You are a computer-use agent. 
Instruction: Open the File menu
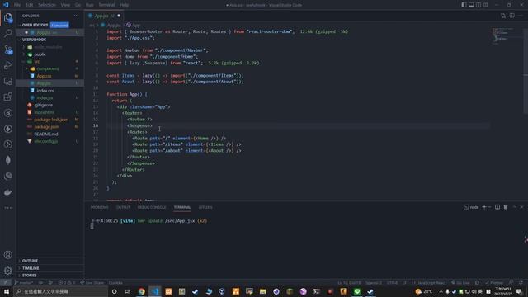(17, 5)
